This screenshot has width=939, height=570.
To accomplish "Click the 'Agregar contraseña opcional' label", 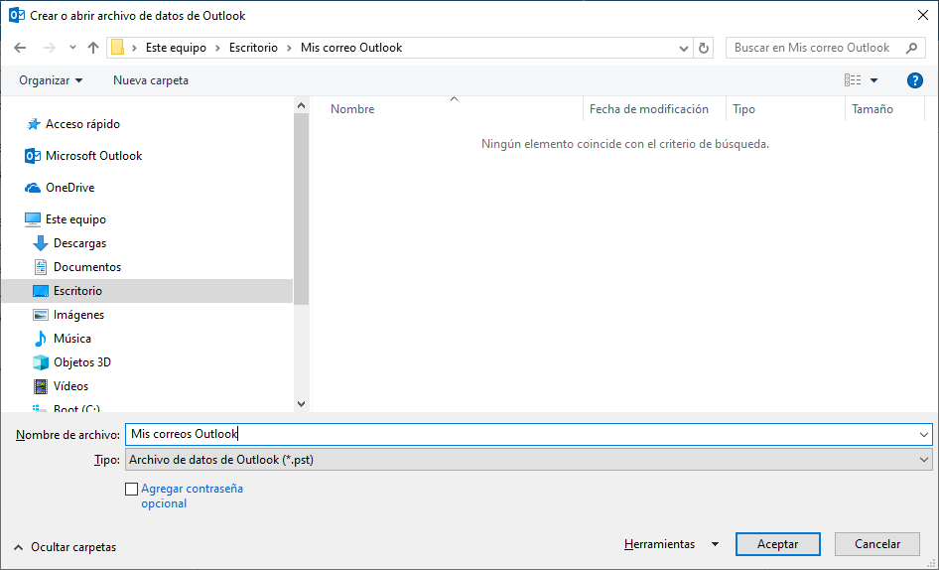I will (193, 496).
